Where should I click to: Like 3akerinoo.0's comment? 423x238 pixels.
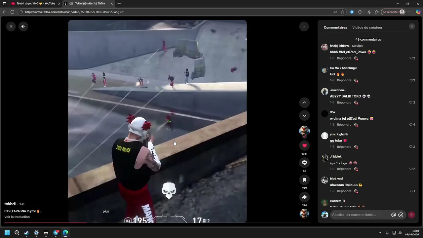tap(411, 102)
